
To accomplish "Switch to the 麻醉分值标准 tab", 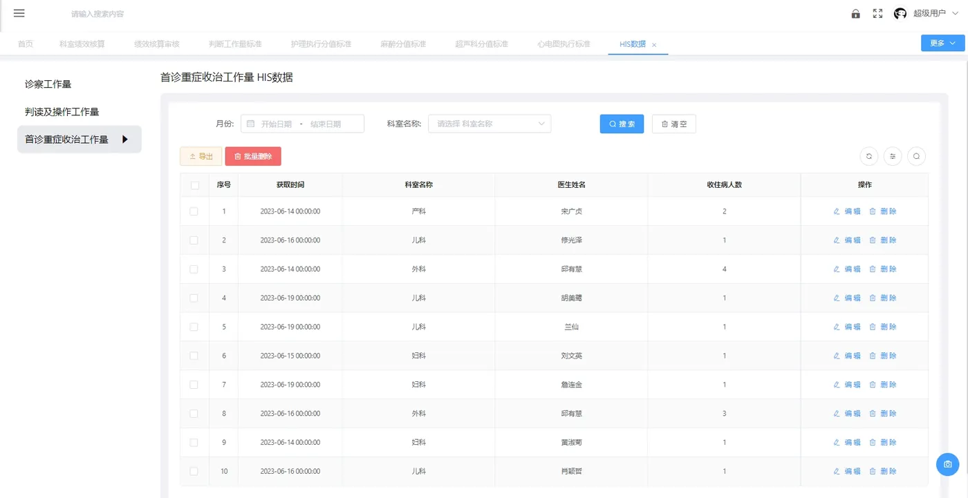I will point(403,44).
